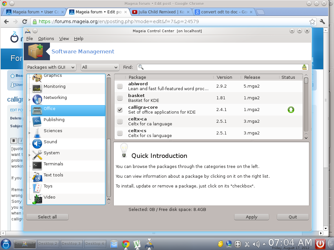Viewport: 334px width, 250px height.
Task: Sort by the Release column header
Action: point(260,77)
